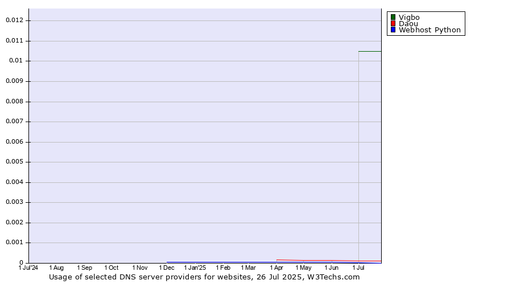Click the 1 Dec x-axis label

tap(167, 268)
